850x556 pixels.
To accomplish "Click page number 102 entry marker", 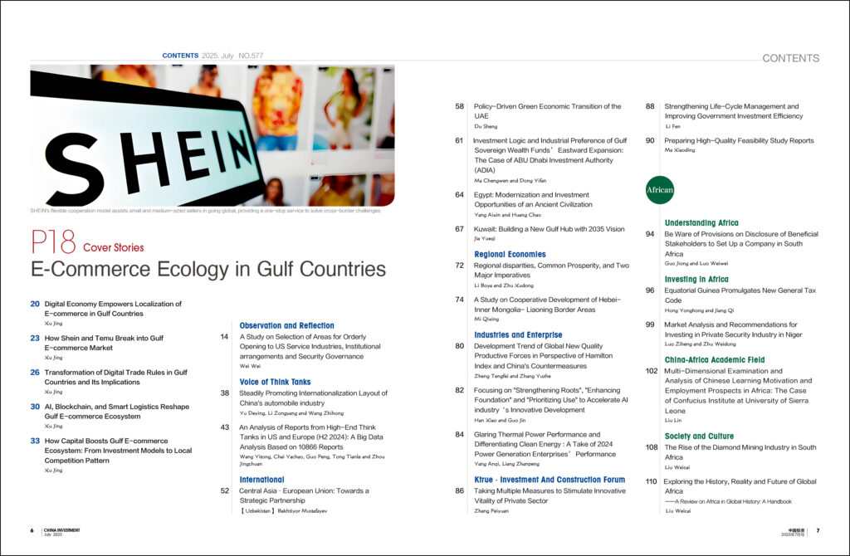I will click(x=652, y=371).
